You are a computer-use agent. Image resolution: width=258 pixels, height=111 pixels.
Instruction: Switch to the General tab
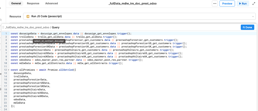pyautogui.click(x=16, y=4)
